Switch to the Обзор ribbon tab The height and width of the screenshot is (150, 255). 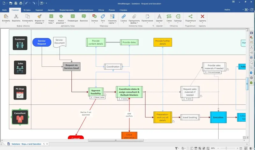[101, 10]
